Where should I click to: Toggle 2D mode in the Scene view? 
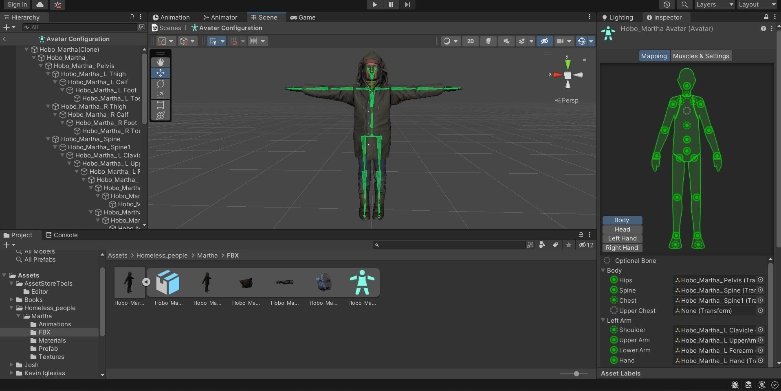(471, 41)
